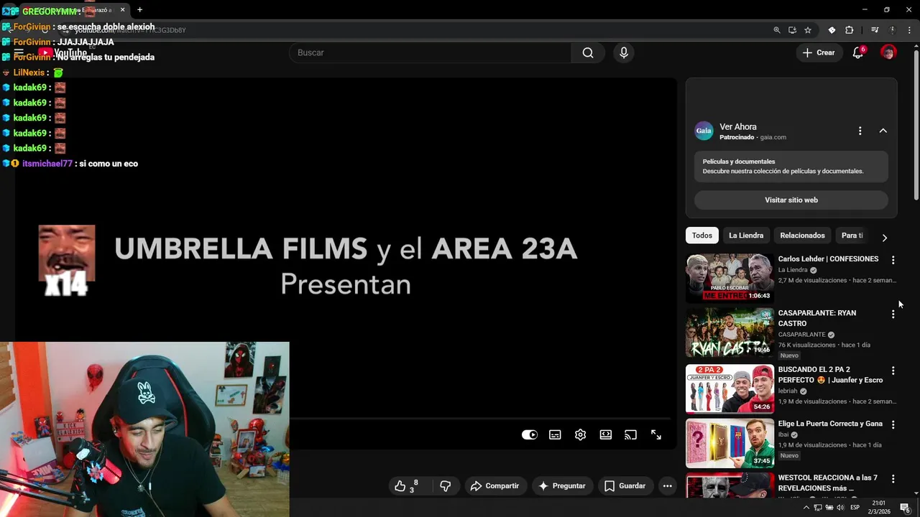Click the Guardar button
920x517 pixels.
coord(625,486)
